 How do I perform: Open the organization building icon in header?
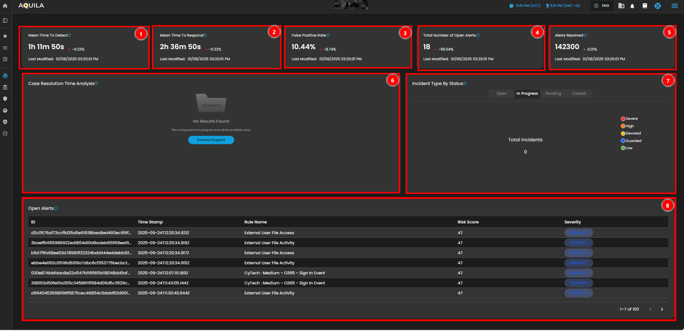pos(621,6)
